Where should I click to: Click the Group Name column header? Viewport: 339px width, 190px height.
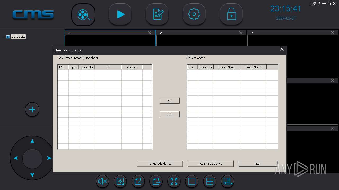pos(253,67)
